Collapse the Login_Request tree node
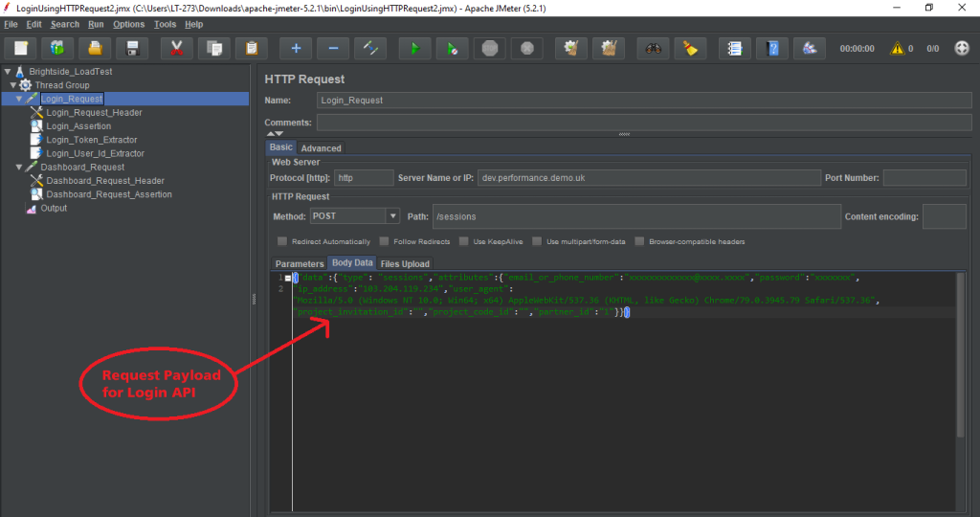Viewport: 980px width, 517px height. [x=19, y=99]
